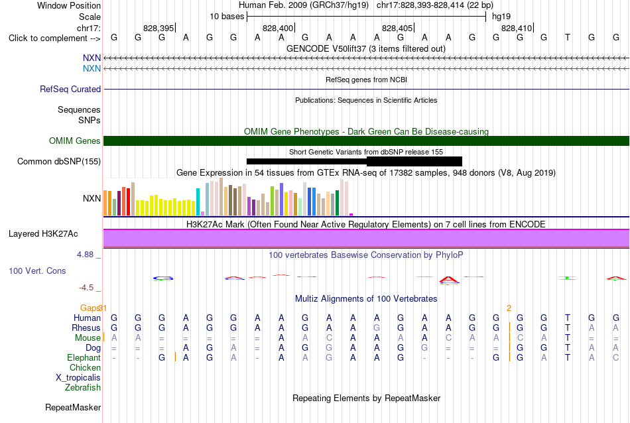Click the -4.5 PhyloP scale value
Screen dimensions: 630x423
(x=86, y=288)
